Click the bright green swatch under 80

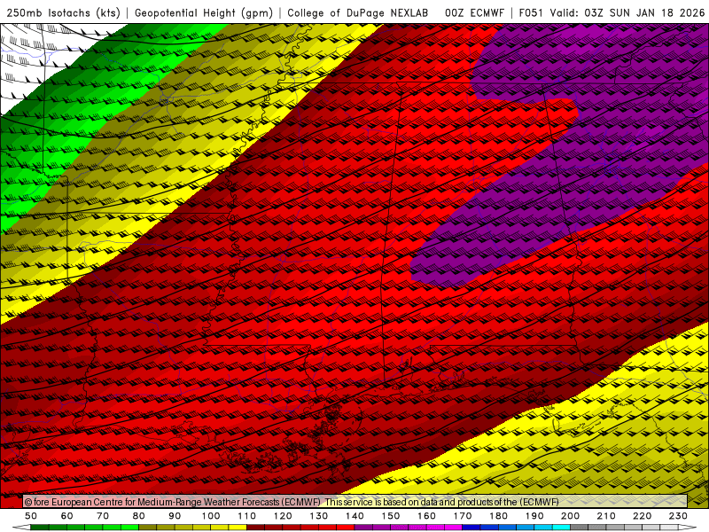[129, 528]
